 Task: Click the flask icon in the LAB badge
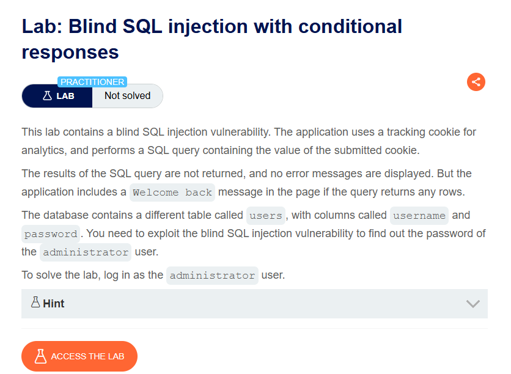47,96
